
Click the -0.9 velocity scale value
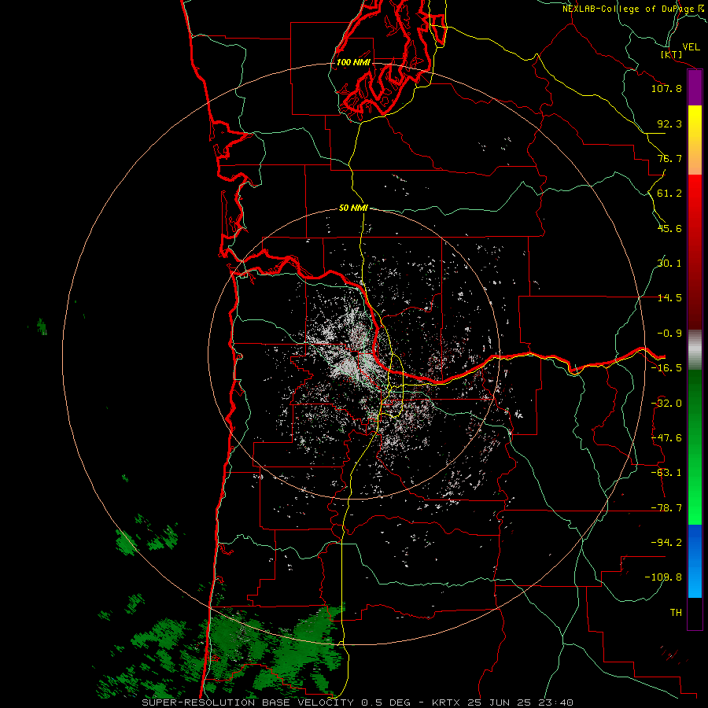coord(669,334)
